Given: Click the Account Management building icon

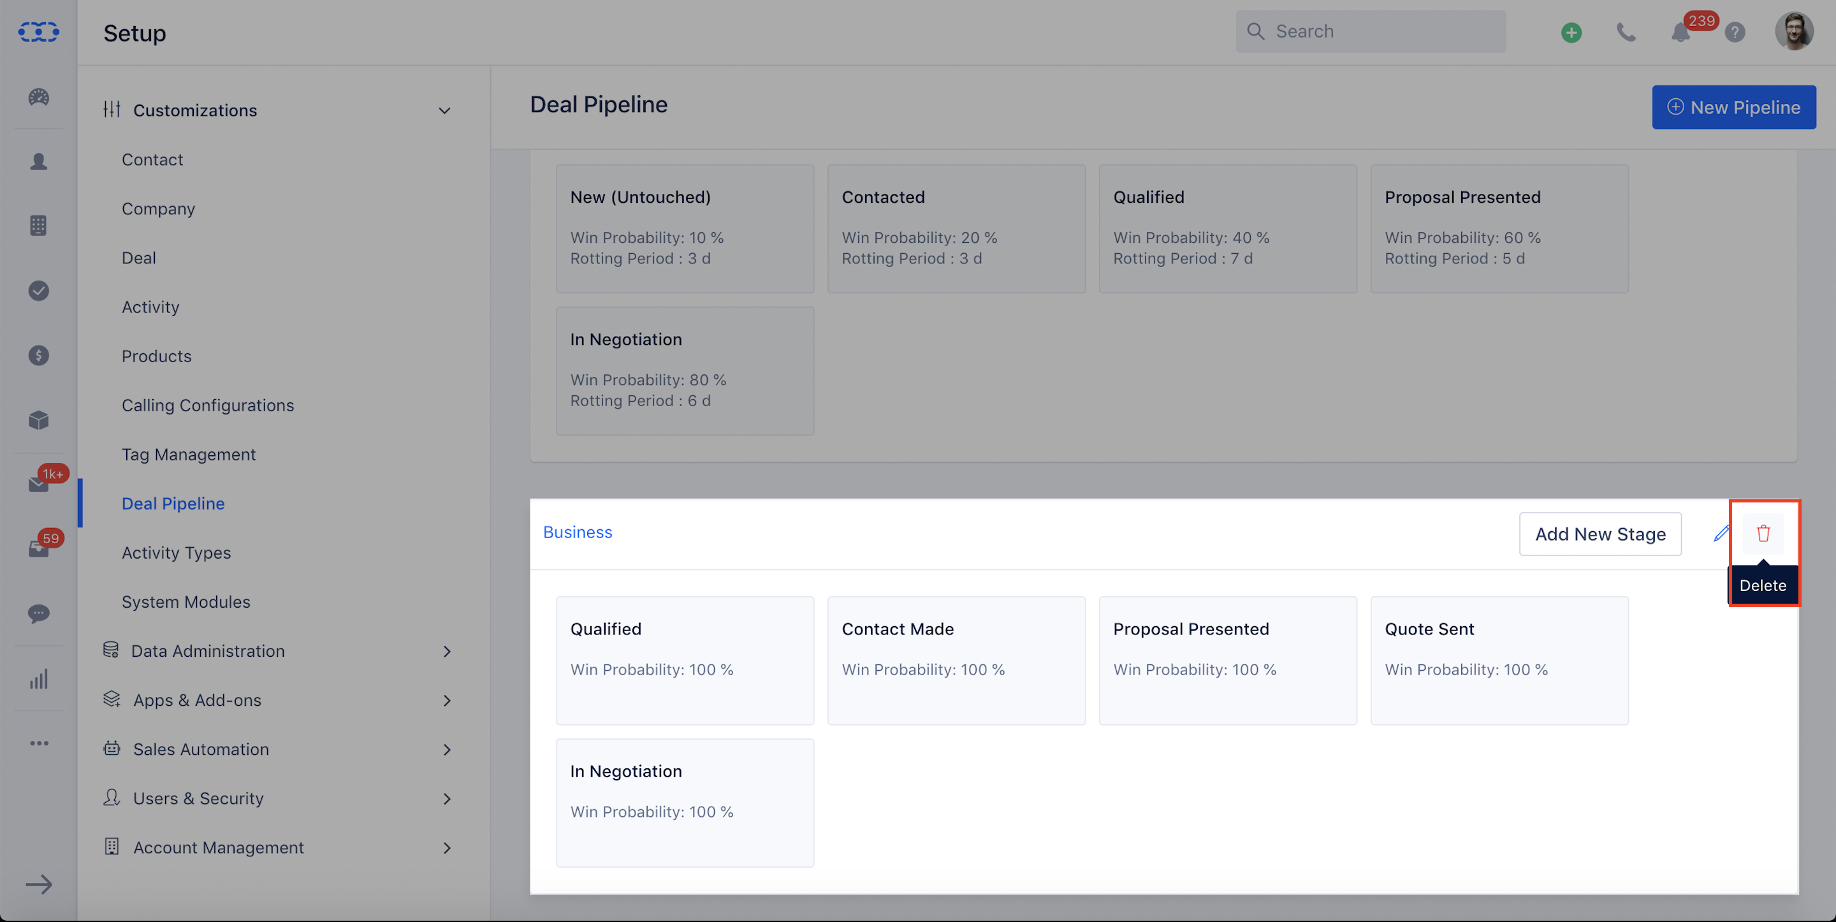Looking at the screenshot, I should click(x=111, y=846).
